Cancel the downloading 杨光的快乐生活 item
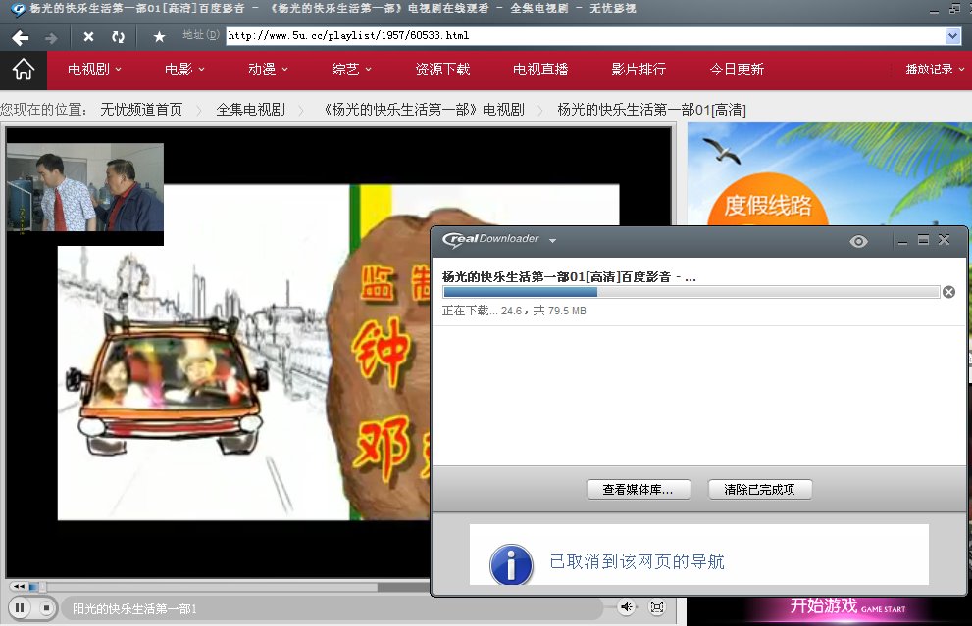972x626 pixels. coord(947,291)
